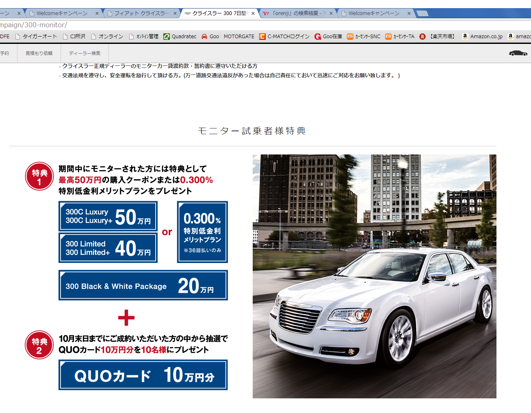Open the C-MATCHログイン bookmark icon

[262, 37]
